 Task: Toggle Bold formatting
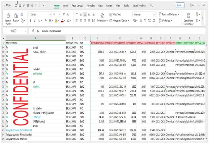coord(31,21)
